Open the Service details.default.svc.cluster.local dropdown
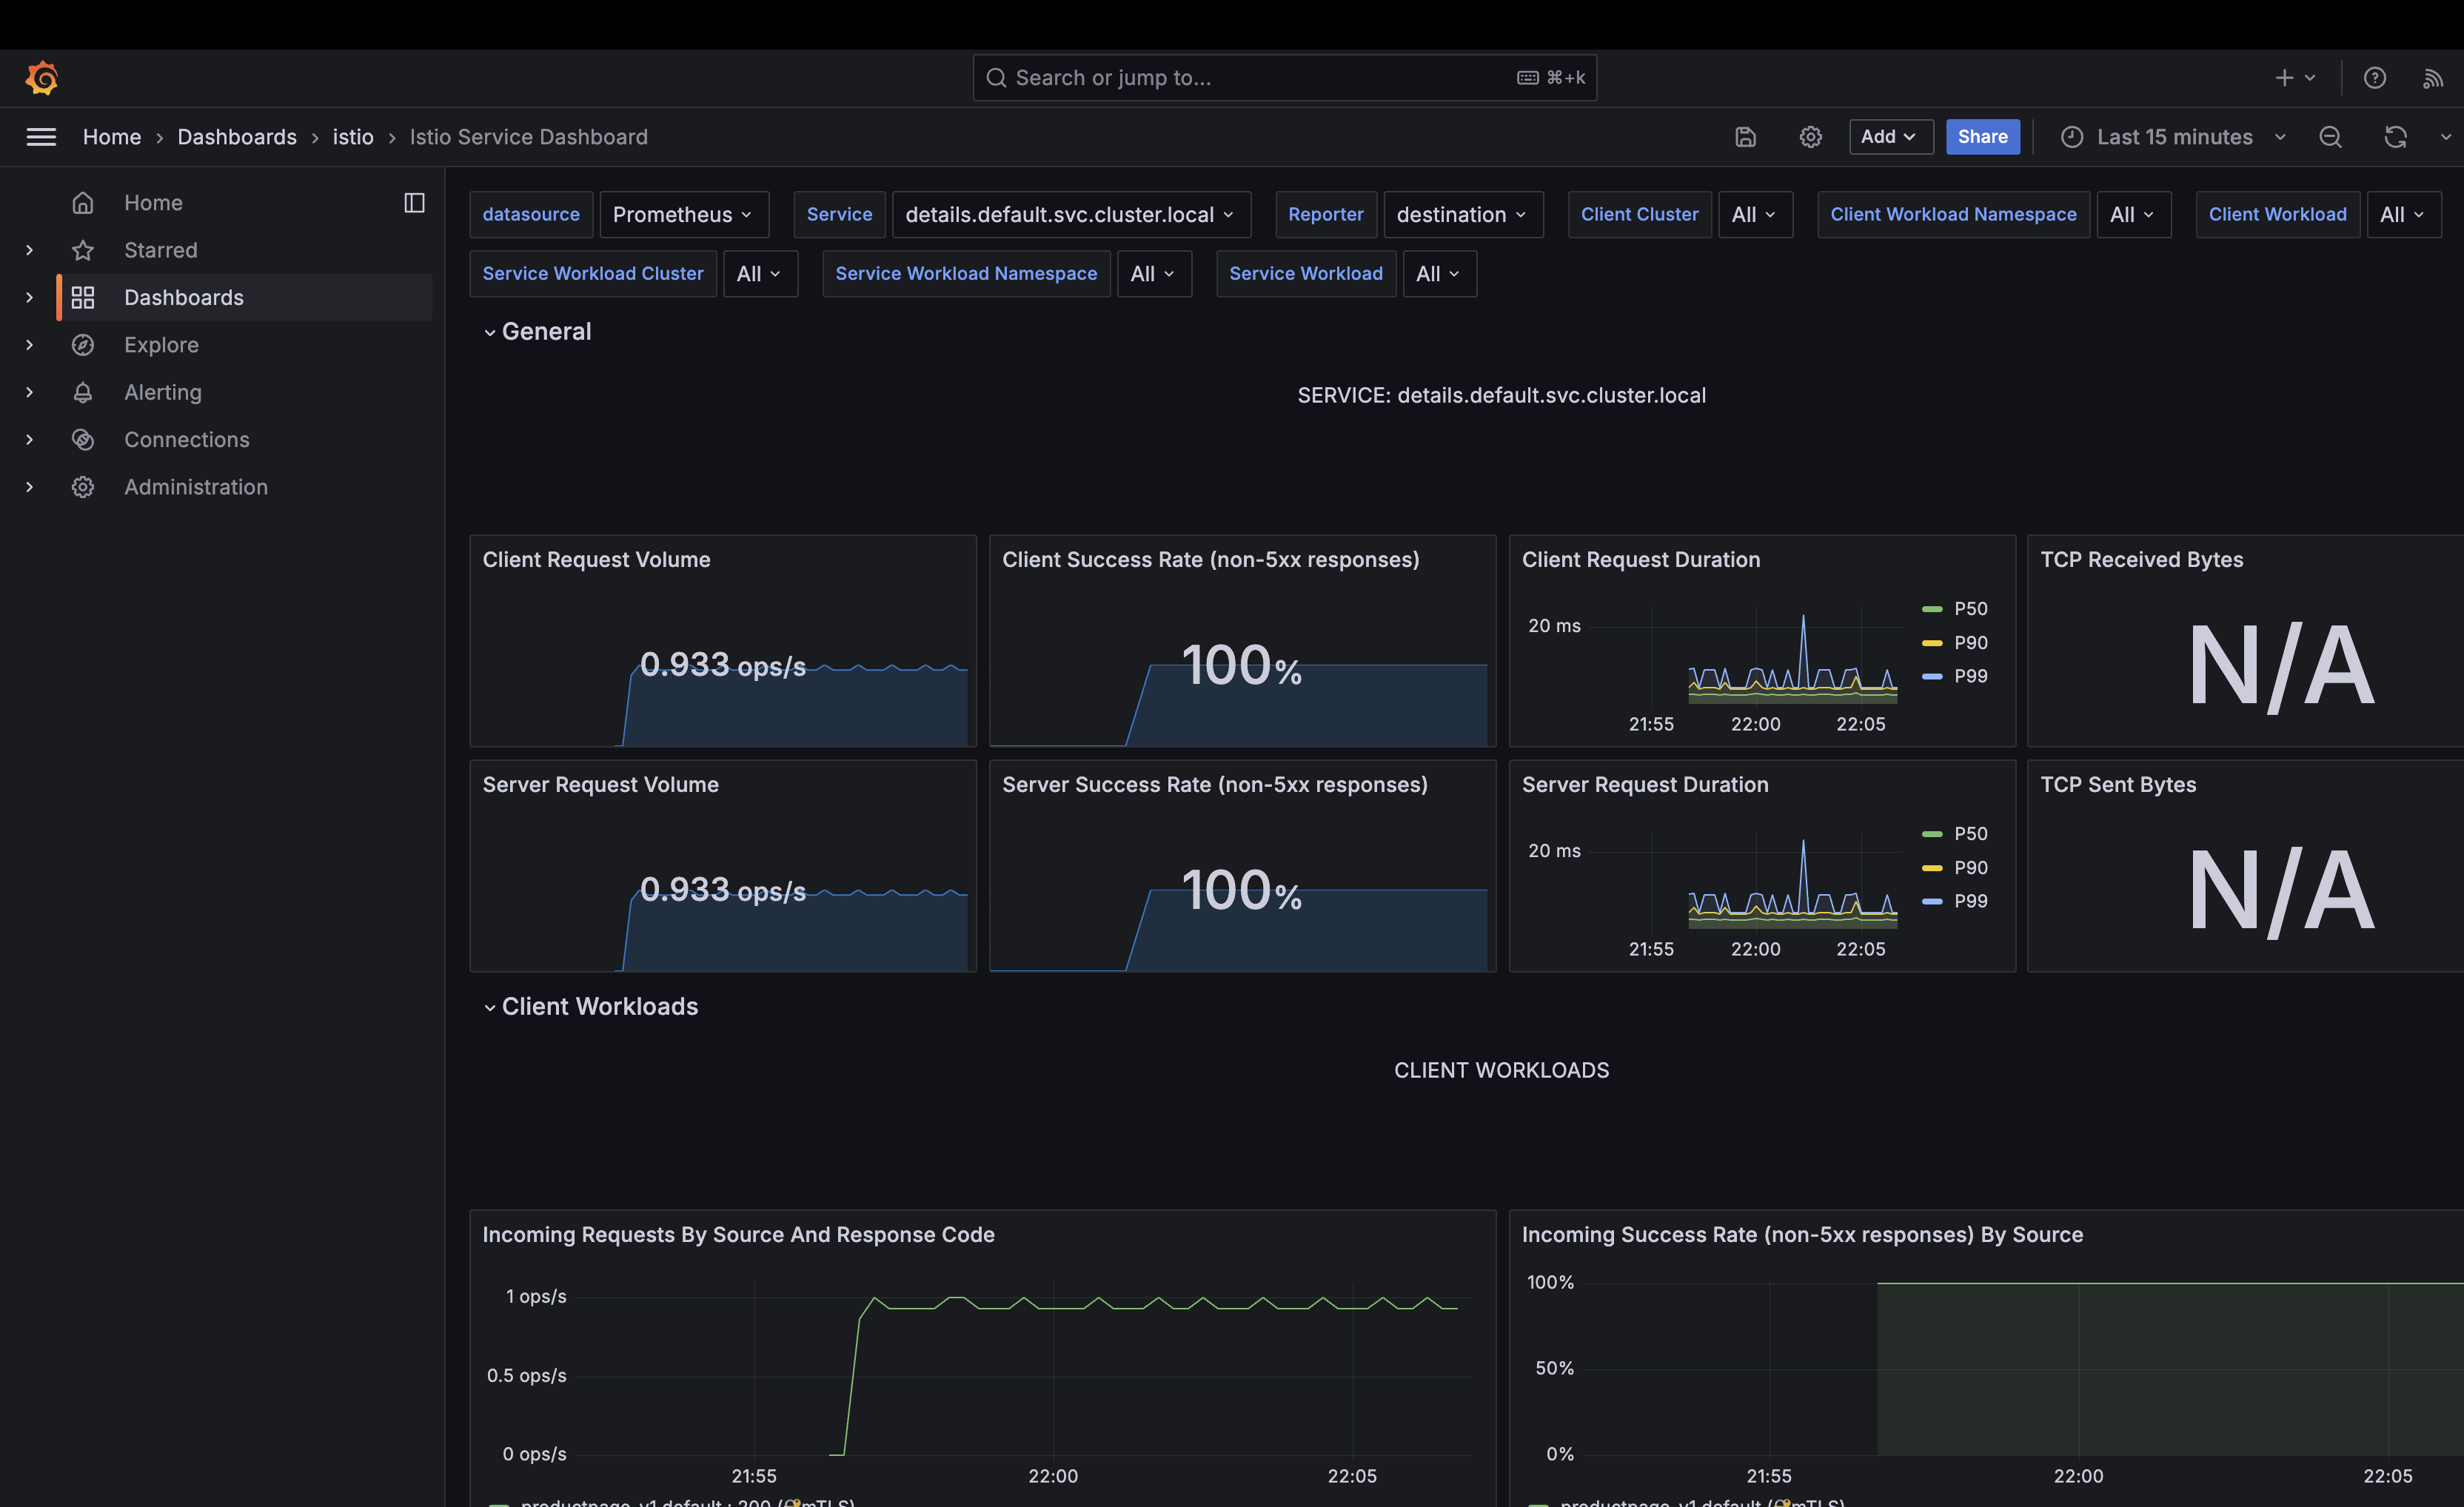The image size is (2464, 1507). [1071, 215]
